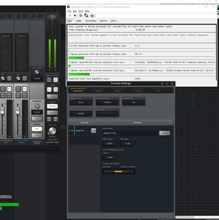The image size is (219, 220).
Task: Toggle Show AUX button
Action: (49, 89)
